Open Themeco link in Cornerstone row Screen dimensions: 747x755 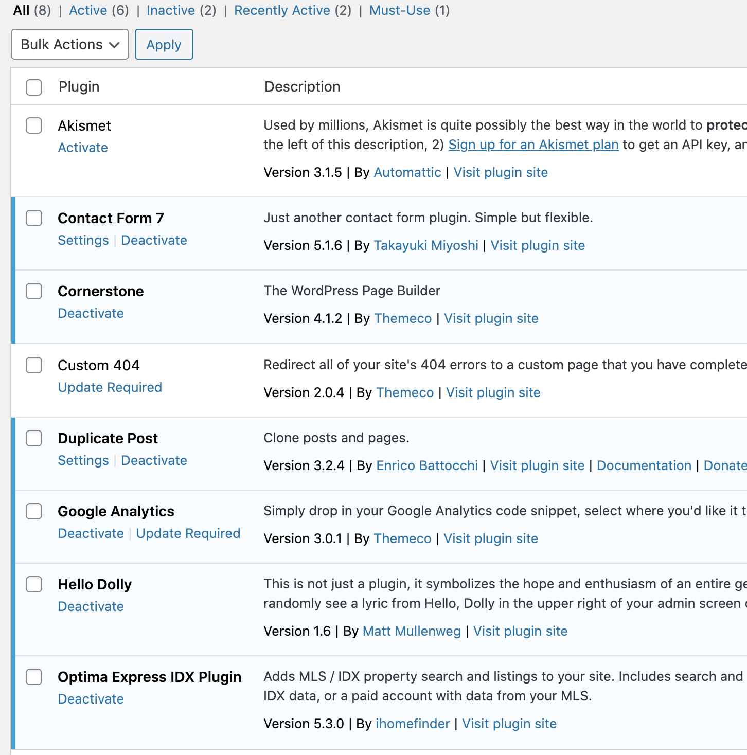pyautogui.click(x=403, y=318)
